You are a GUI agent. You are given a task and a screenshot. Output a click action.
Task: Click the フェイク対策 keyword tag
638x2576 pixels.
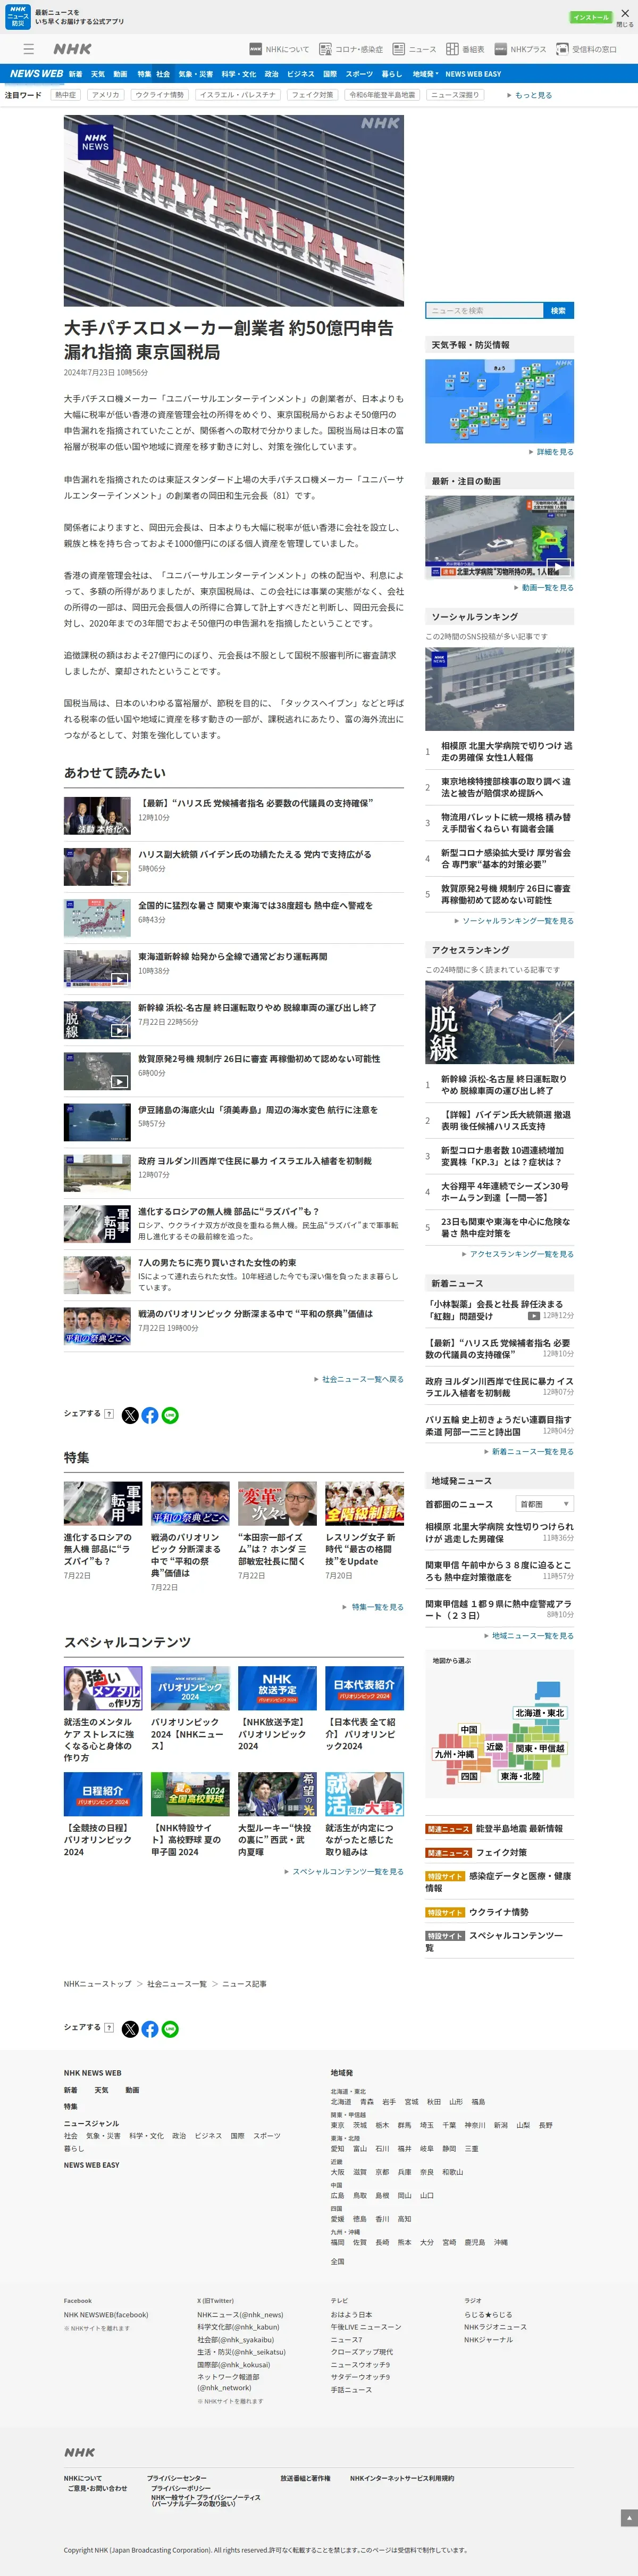(313, 95)
